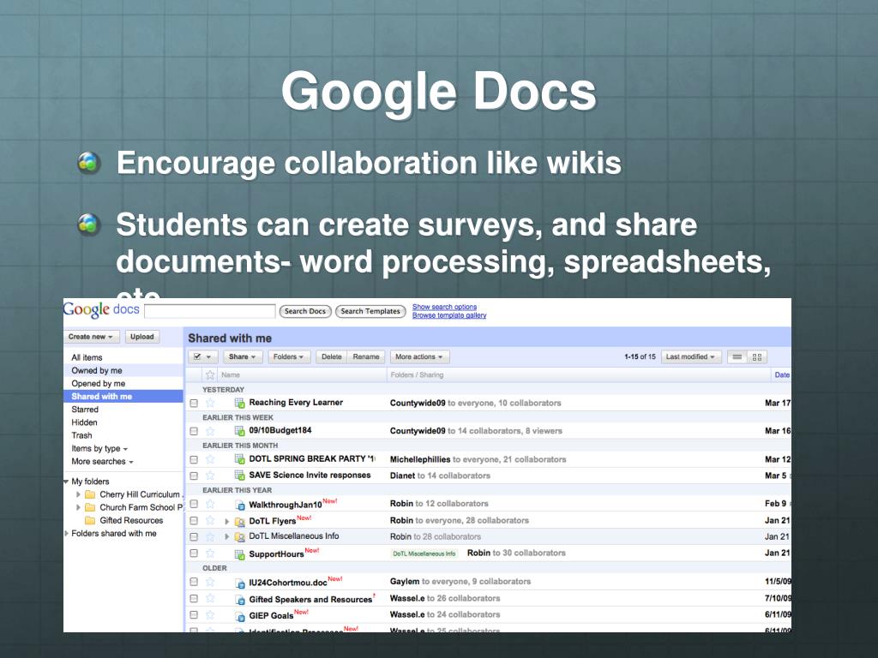Select Opened by me
The height and width of the screenshot is (658, 878).
pos(99,384)
